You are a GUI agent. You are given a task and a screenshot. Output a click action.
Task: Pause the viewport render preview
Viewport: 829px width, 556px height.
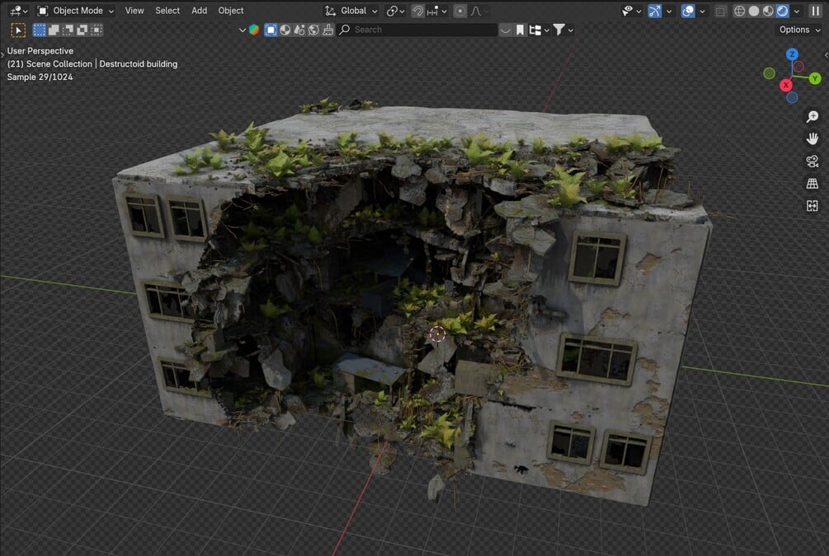tap(816, 11)
